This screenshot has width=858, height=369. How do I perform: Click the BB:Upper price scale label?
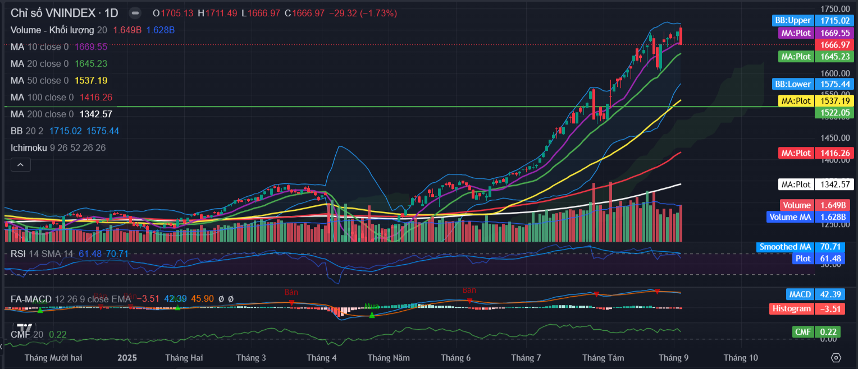click(792, 20)
